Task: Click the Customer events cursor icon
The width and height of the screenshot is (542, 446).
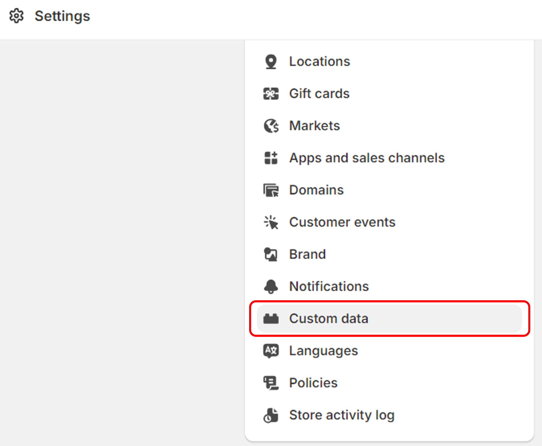Action: pyautogui.click(x=271, y=222)
